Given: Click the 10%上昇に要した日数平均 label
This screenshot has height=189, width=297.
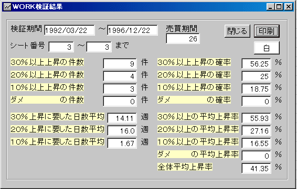Looking at the screenshot, I should point(57,142).
